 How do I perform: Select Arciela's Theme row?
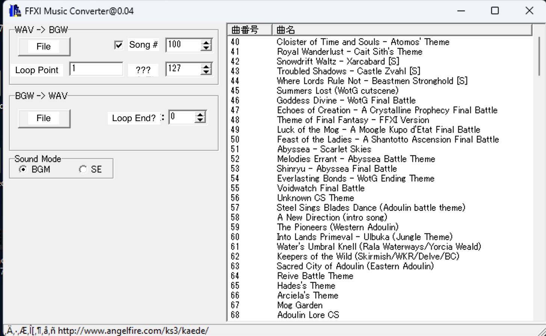380,295
